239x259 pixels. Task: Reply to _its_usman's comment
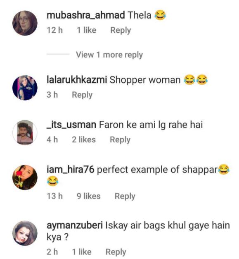click(x=120, y=140)
